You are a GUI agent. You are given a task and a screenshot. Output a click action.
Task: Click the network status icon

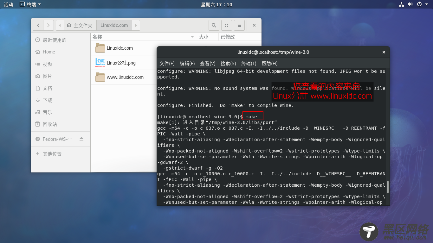pos(402,4)
